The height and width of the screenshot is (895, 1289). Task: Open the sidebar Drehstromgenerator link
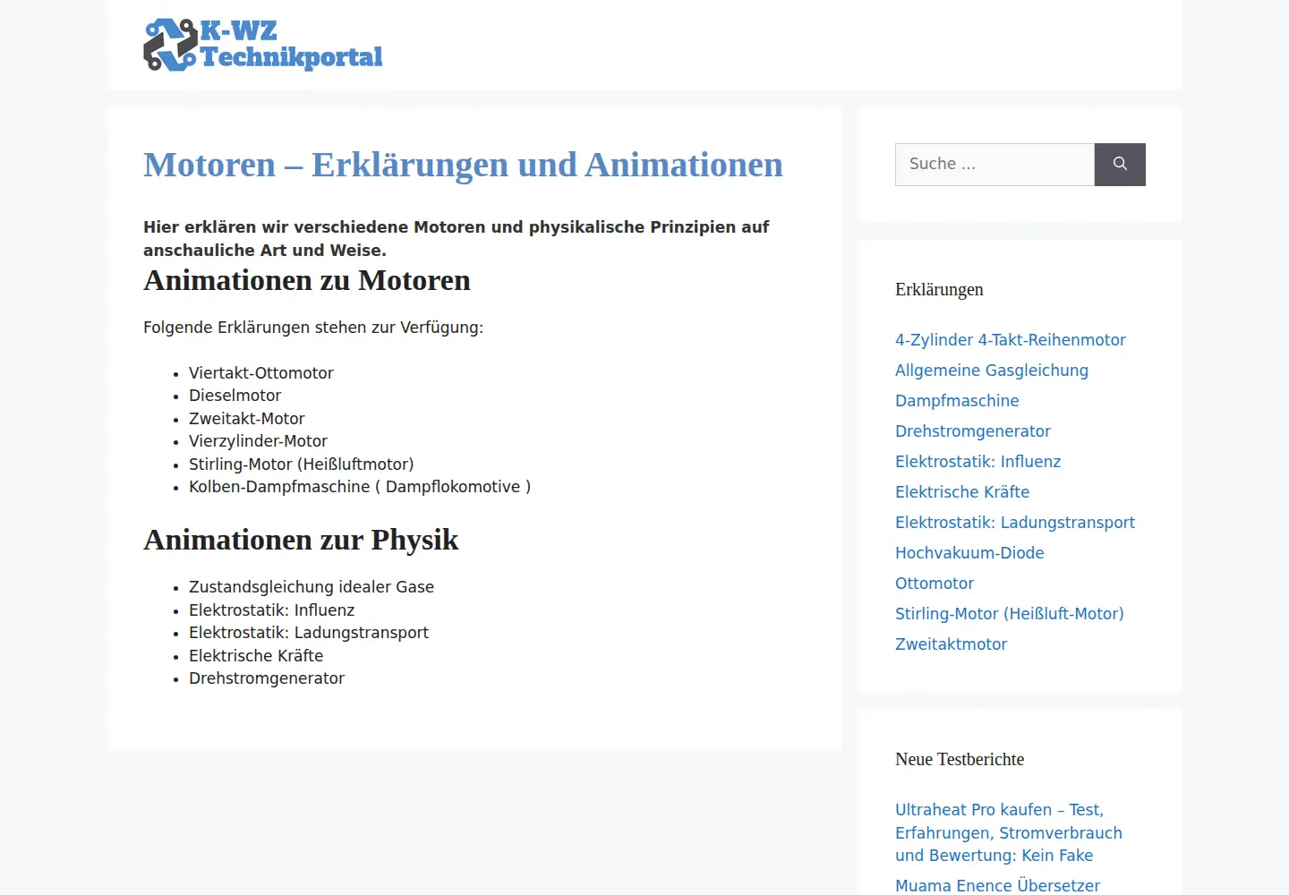pyautogui.click(x=973, y=431)
